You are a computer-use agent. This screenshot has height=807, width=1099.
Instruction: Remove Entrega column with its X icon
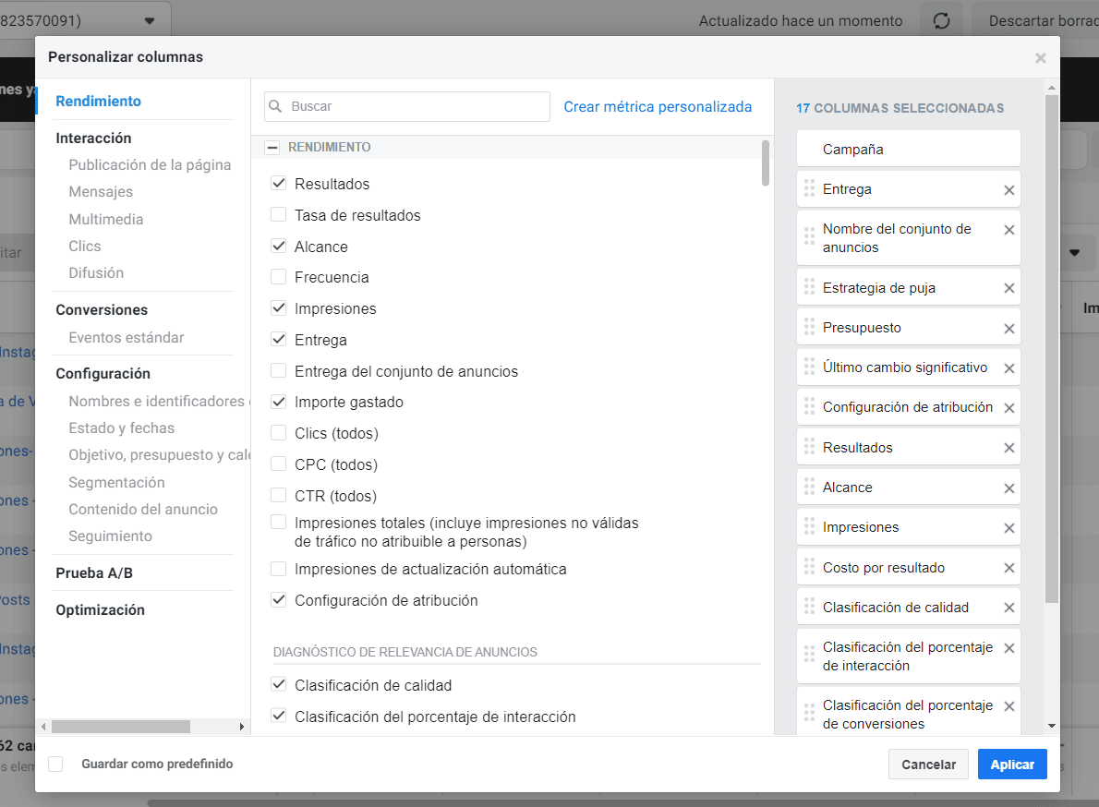point(1008,190)
